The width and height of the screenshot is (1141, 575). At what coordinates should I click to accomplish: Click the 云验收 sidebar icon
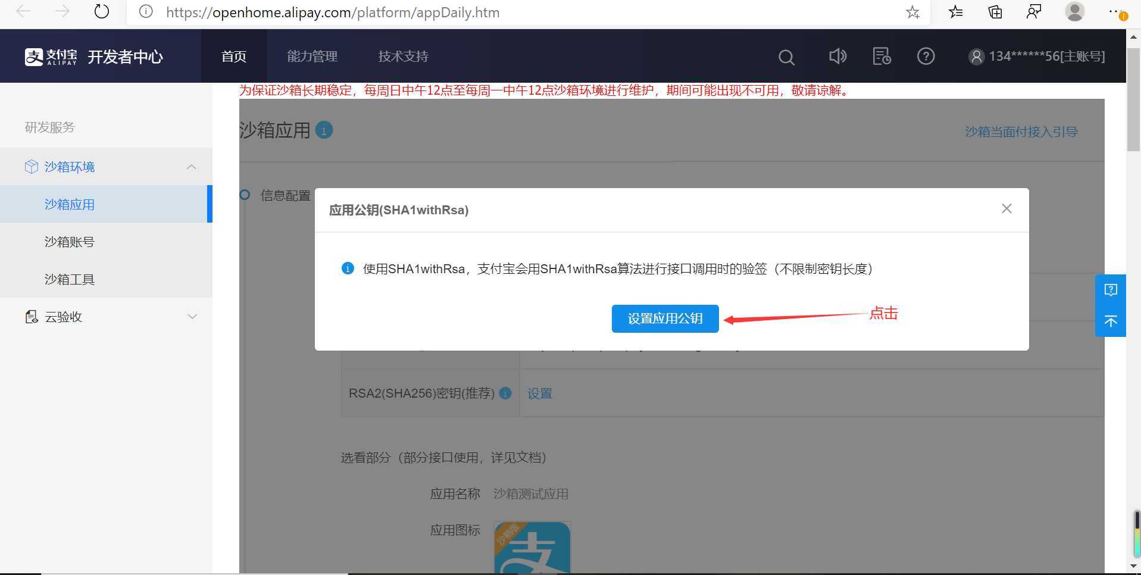coord(31,316)
